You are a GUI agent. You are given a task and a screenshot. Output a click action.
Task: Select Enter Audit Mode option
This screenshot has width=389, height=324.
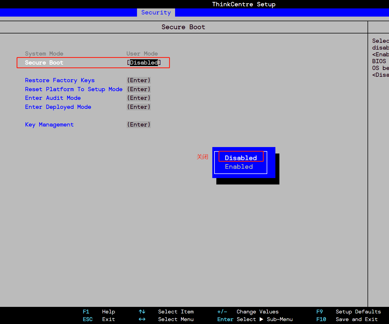click(x=53, y=98)
